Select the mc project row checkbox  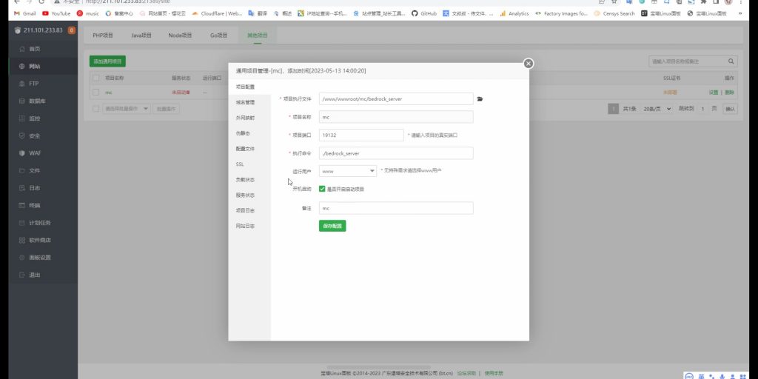(95, 93)
